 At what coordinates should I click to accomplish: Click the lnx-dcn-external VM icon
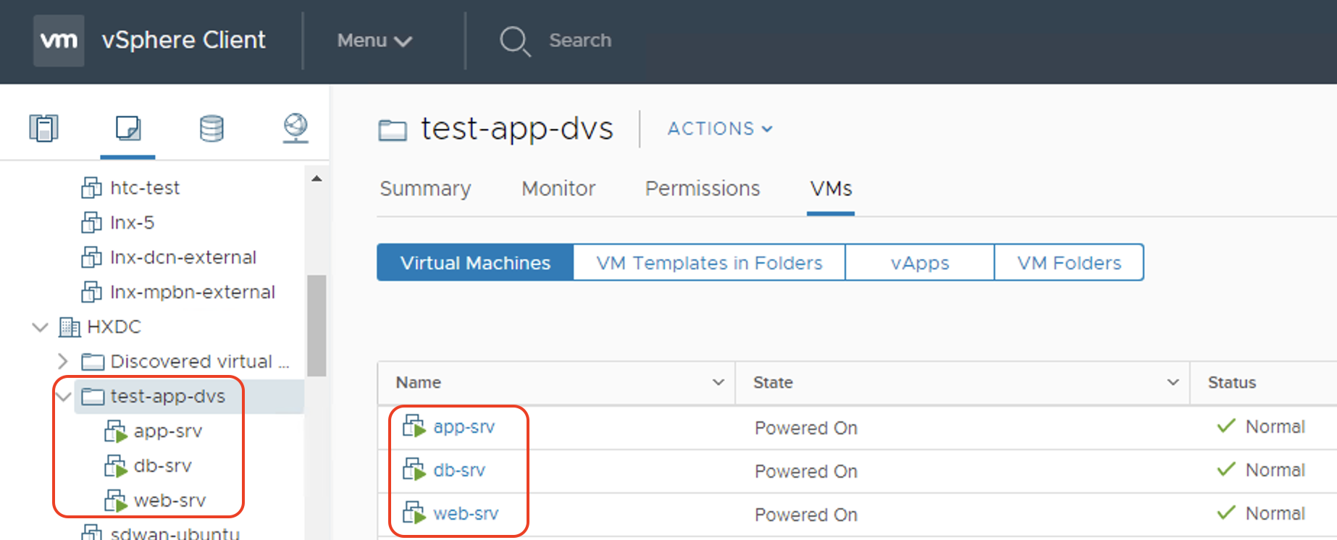(x=91, y=258)
